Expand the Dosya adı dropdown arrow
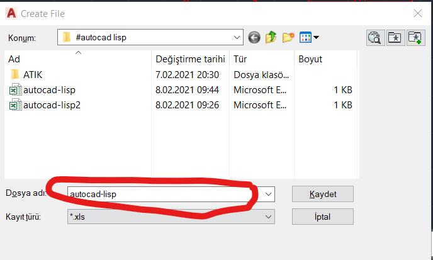433x260 pixels. pos(268,195)
